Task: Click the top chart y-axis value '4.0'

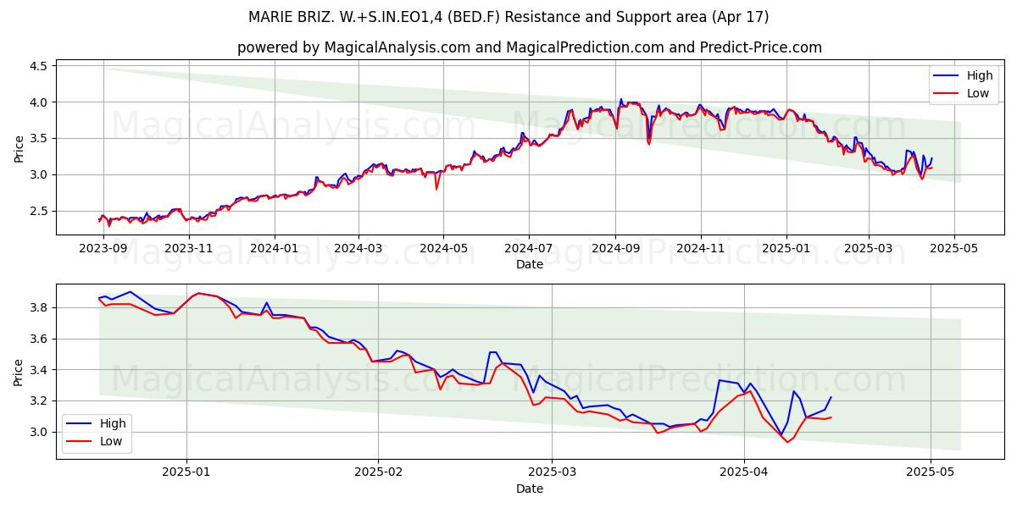Action: click(x=41, y=102)
